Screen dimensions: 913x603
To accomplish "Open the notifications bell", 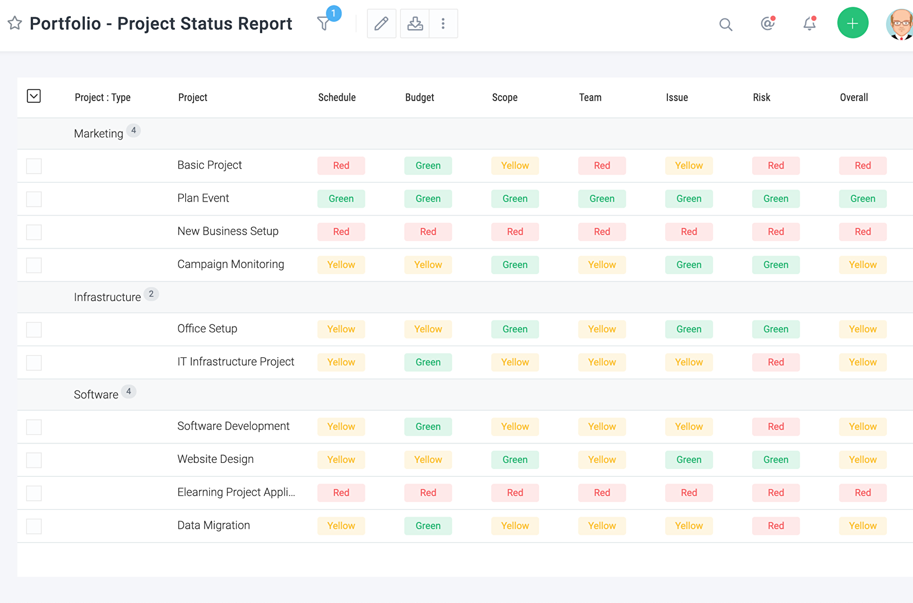I will point(809,25).
